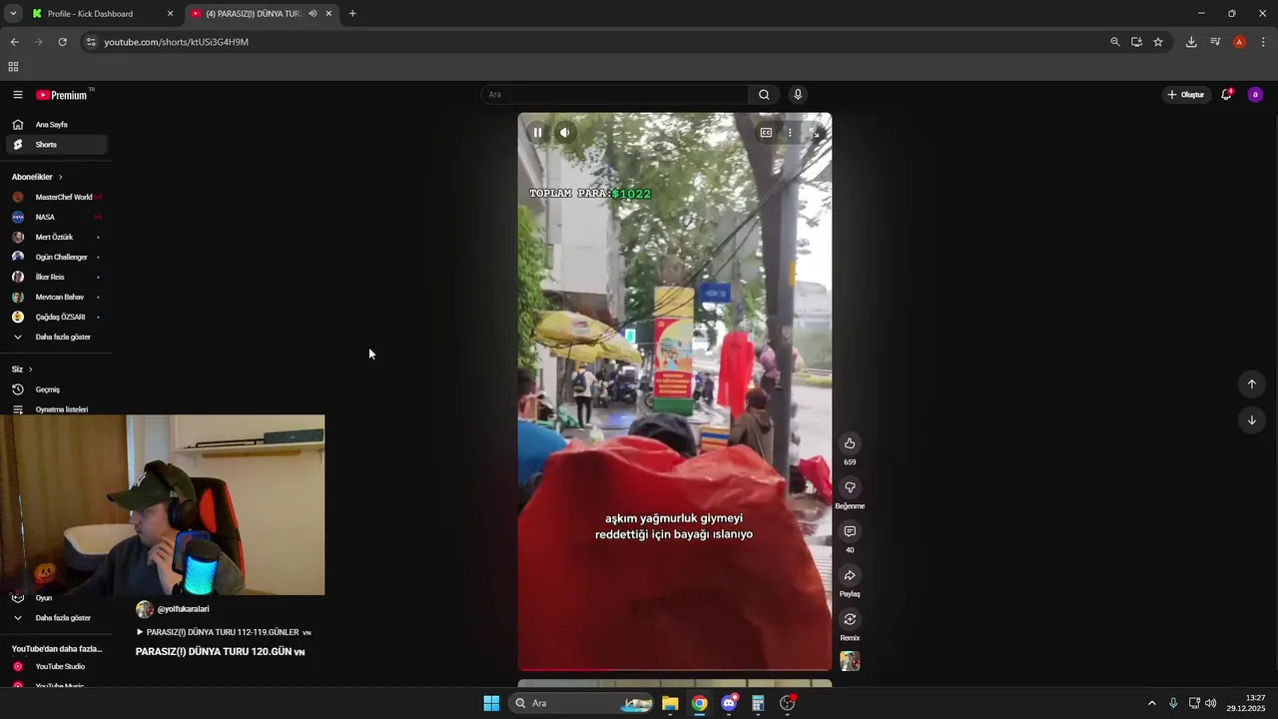1278x719 pixels.
Task: Close the Kick Dashboard tab
Action: click(x=170, y=14)
